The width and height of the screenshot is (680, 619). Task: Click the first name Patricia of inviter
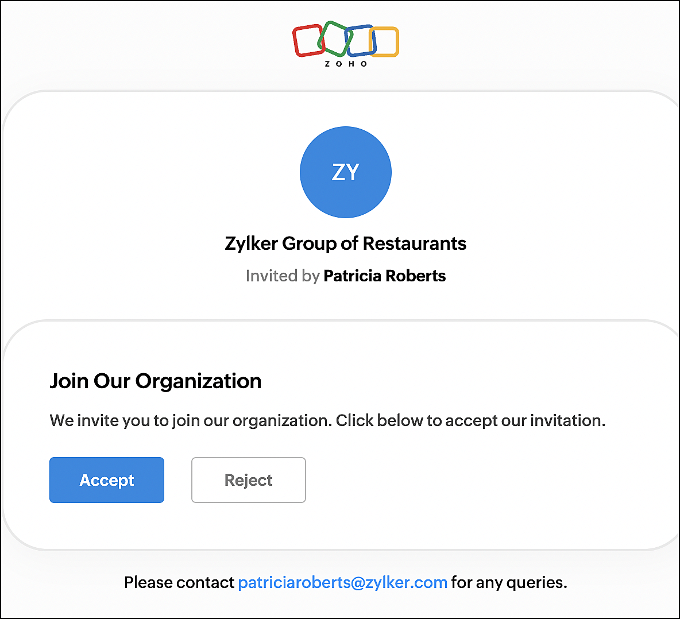(352, 276)
